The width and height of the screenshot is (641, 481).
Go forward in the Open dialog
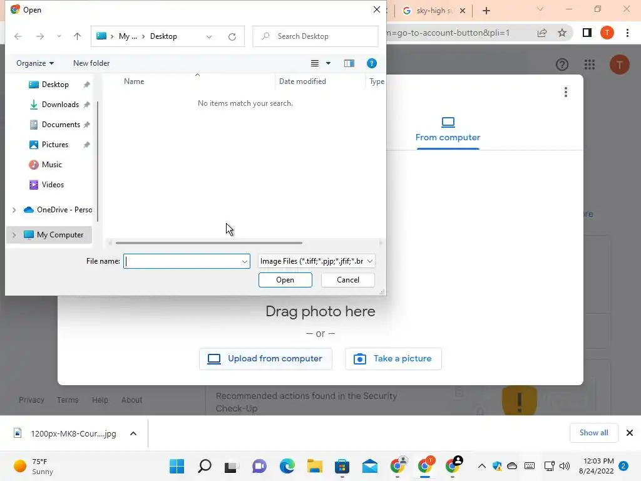[39, 36]
